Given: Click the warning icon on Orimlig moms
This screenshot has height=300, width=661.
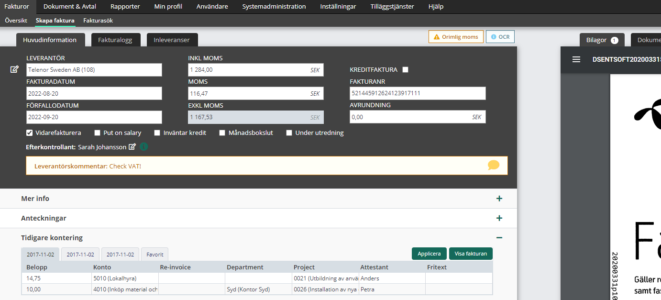Looking at the screenshot, I should tap(437, 37).
